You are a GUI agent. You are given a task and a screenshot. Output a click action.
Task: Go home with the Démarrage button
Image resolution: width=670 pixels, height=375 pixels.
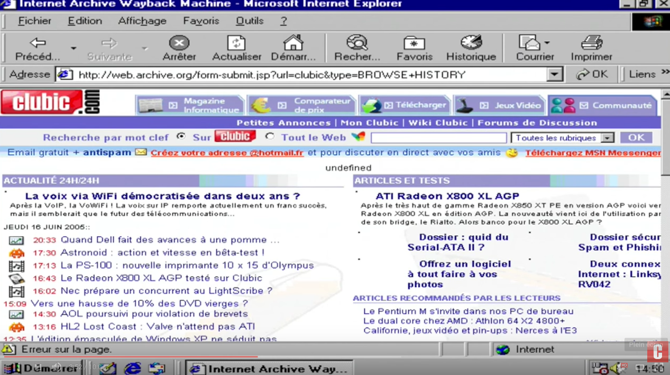point(293,49)
